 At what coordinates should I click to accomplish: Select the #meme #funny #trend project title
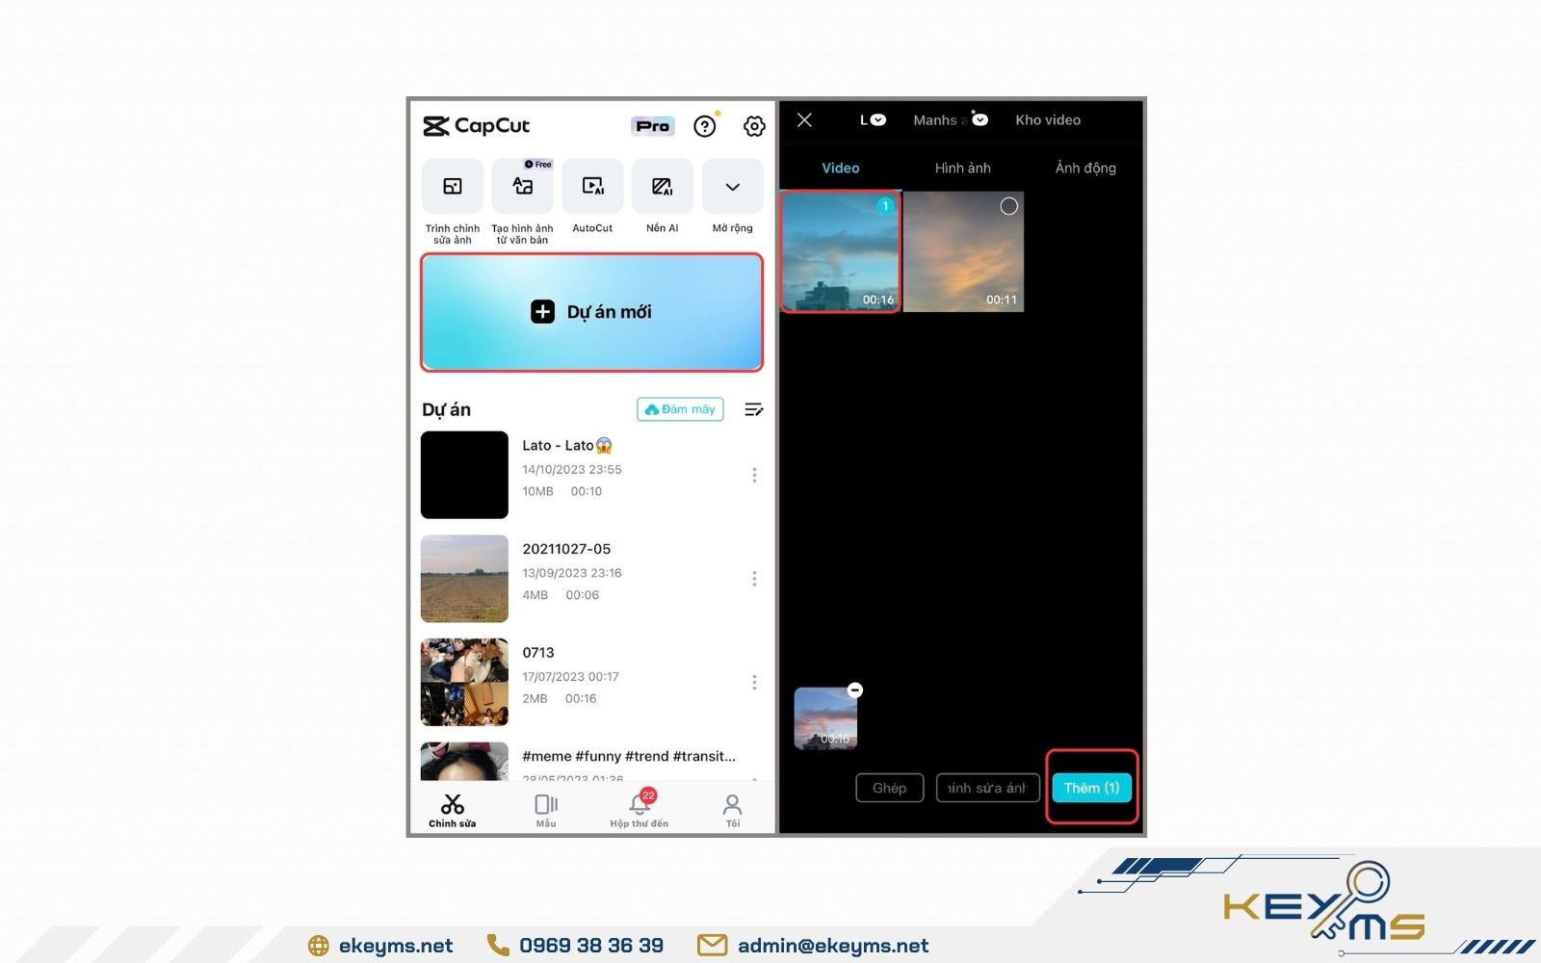click(x=629, y=756)
